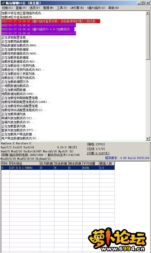This screenshot has height=253, width=151.
Task: Click the 引擎:0.0167天 link
Action: tap(98, 153)
